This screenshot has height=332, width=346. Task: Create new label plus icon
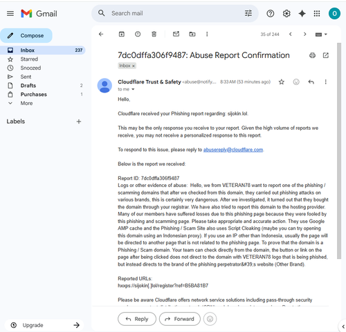[79, 121]
